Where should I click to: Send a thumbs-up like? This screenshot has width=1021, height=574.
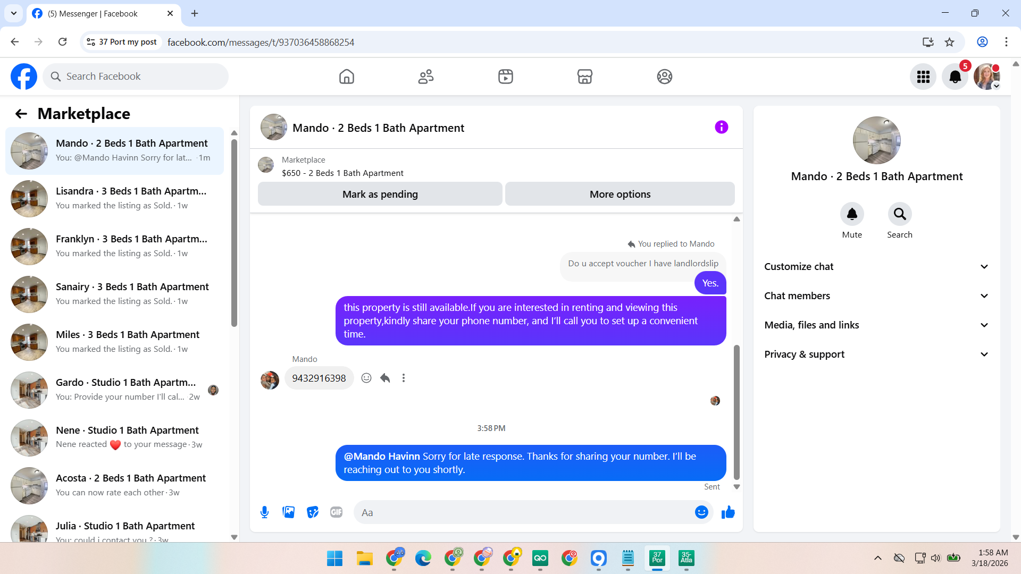(x=728, y=512)
